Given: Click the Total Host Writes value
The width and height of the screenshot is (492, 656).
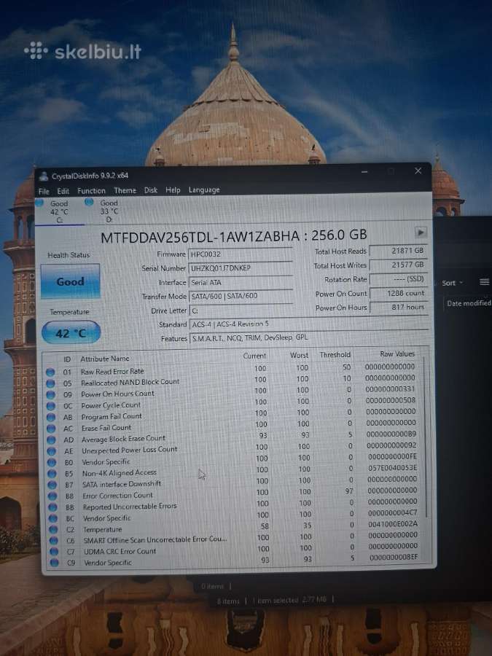Looking at the screenshot, I should click(399, 265).
